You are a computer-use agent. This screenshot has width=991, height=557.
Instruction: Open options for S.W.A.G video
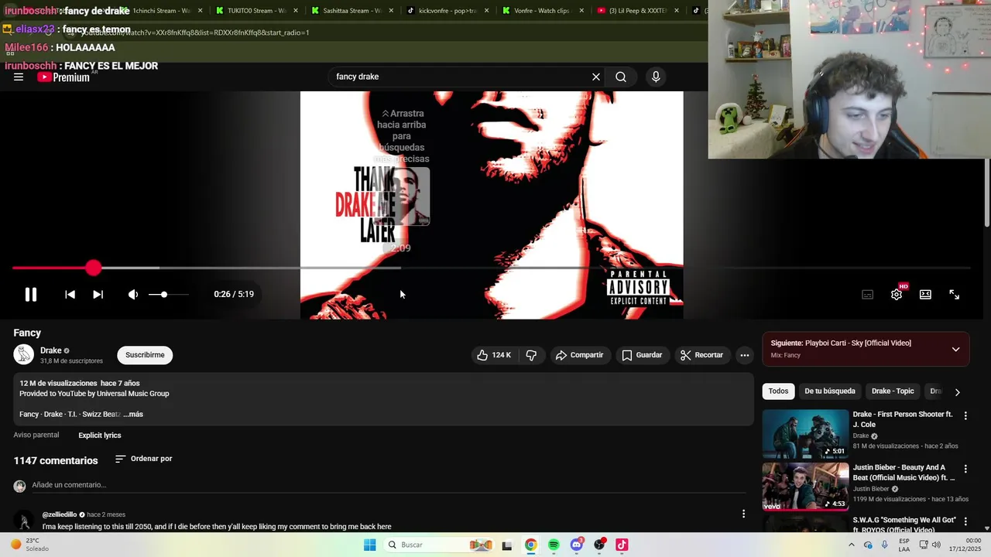tap(965, 521)
